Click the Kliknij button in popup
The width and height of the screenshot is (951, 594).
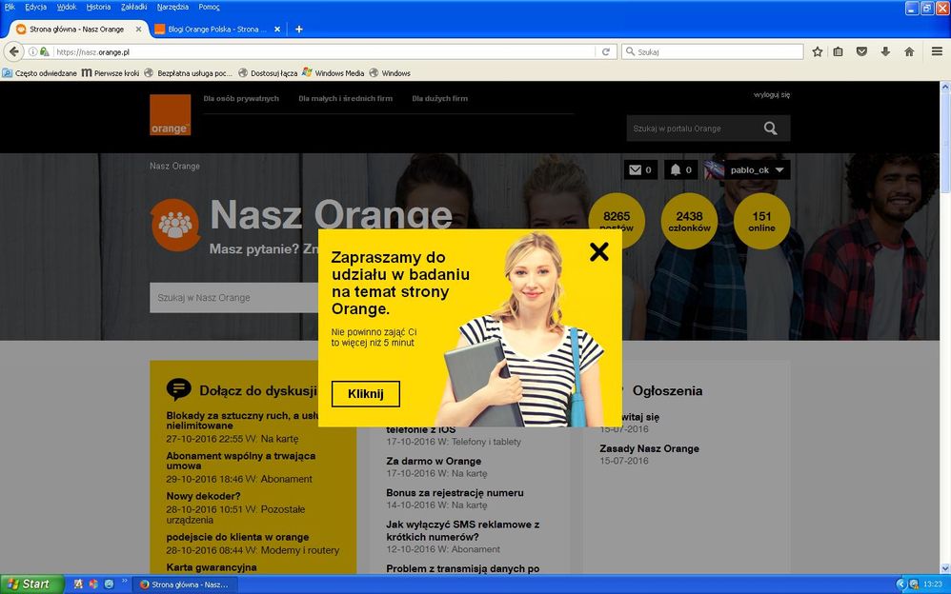pos(365,394)
